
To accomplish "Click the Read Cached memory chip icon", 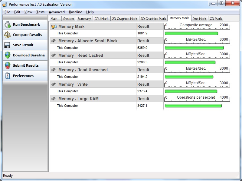I will pyautogui.click(x=54, y=55).
